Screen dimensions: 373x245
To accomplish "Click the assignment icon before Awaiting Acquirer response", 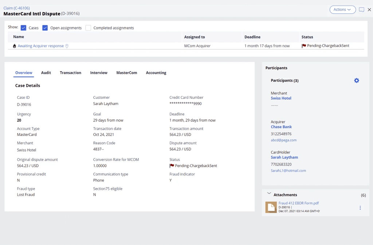I will [14, 46].
